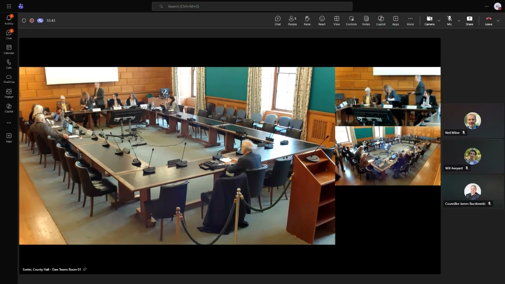Open Calls in left sidebar

click(9, 64)
